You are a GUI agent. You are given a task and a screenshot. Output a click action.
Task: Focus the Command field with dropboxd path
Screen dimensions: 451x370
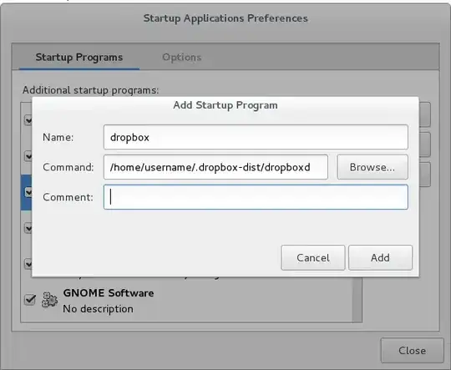point(215,167)
